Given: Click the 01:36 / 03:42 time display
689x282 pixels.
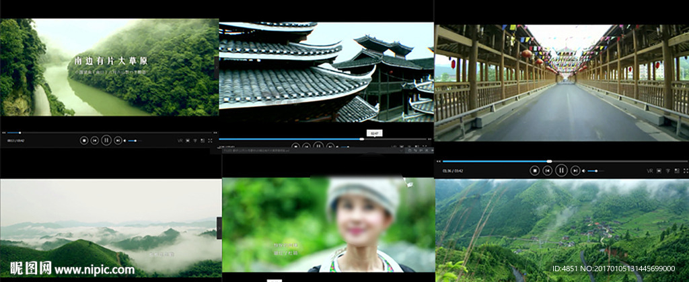Looking at the screenshot, I should (x=453, y=170).
